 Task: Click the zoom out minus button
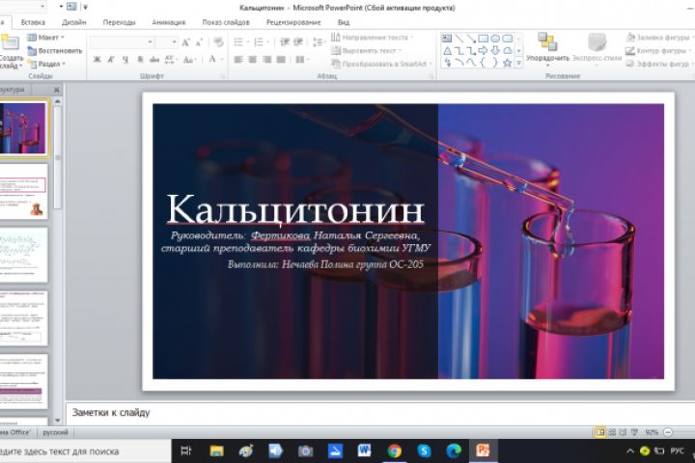tap(668, 432)
